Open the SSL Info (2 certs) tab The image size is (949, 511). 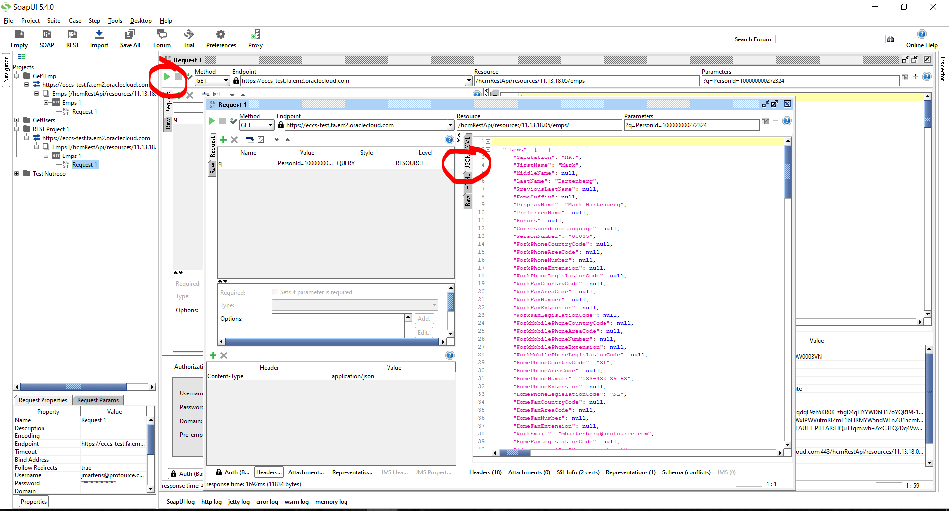578,472
